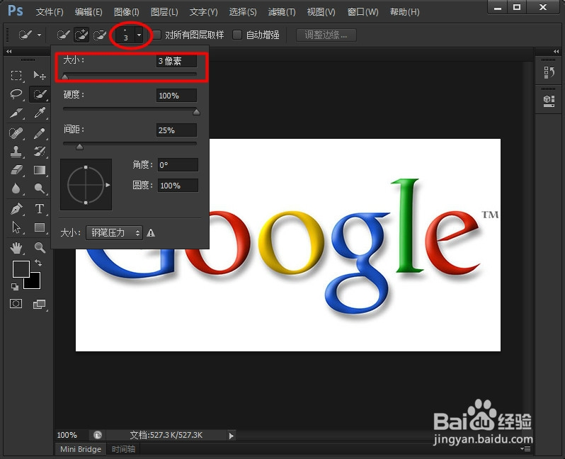Enable 自动增强 checkbox
The height and width of the screenshot is (459, 565).
(237, 35)
